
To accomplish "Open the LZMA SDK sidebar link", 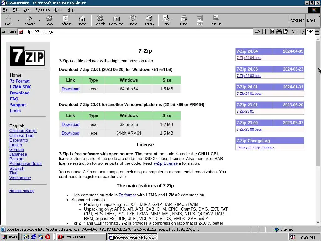I will pyautogui.click(x=20, y=87).
